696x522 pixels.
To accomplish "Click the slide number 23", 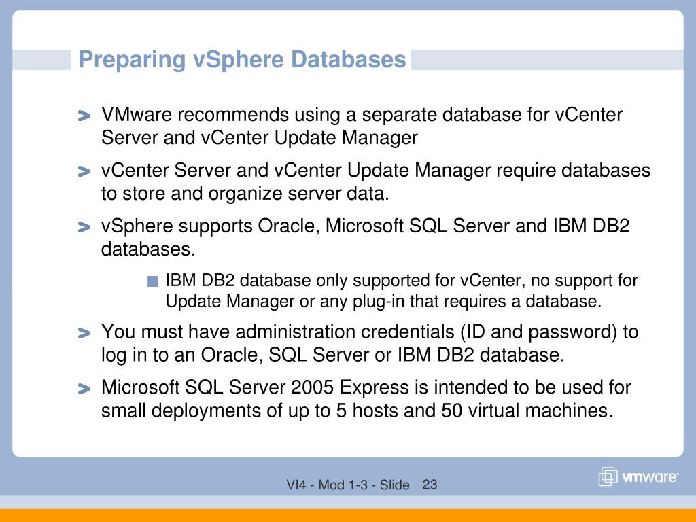I will coord(430,484).
